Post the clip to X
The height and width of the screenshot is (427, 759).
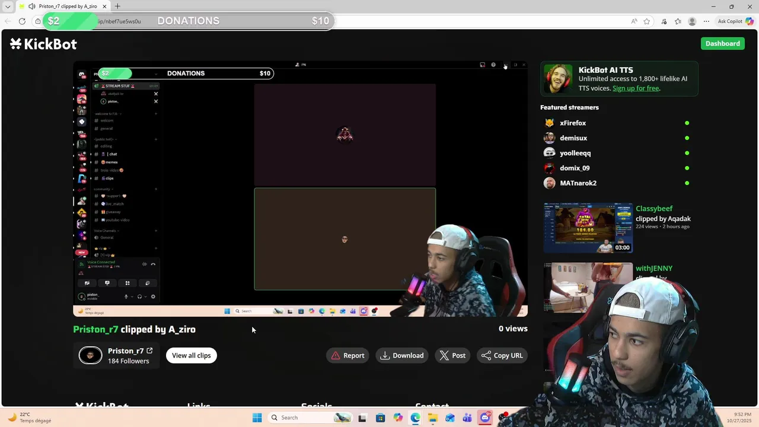(x=452, y=355)
